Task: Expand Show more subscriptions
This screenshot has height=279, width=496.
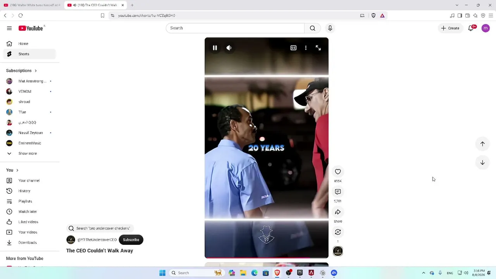Action: 29,153
